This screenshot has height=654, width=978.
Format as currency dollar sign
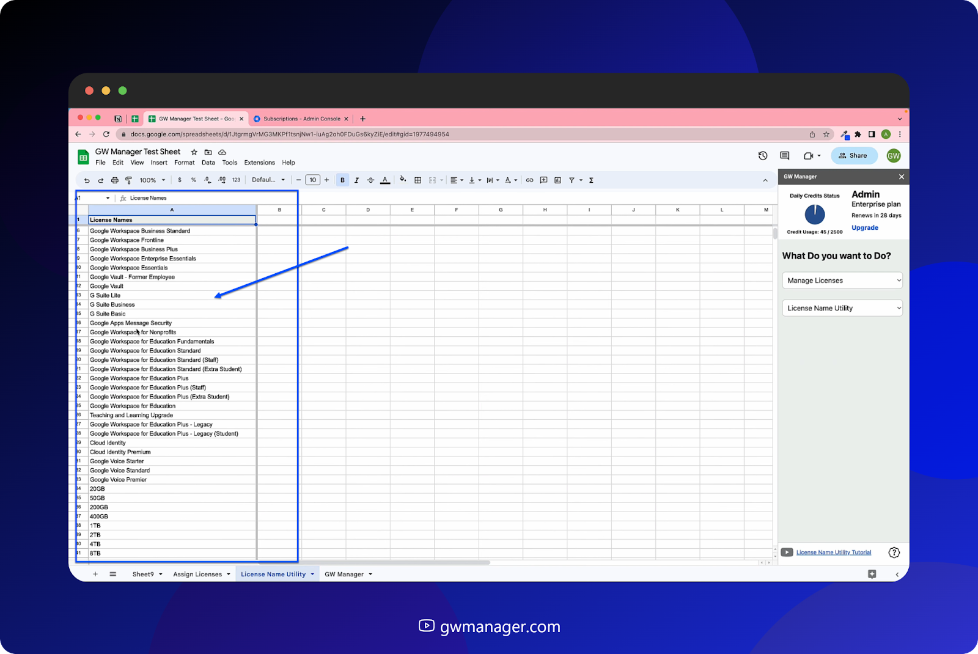coord(180,180)
